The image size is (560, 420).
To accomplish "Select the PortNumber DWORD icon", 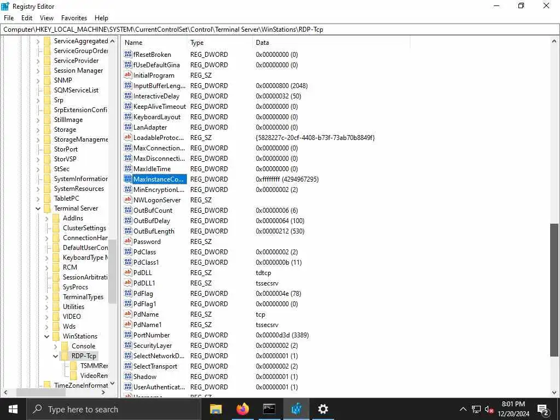I will click(x=128, y=335).
